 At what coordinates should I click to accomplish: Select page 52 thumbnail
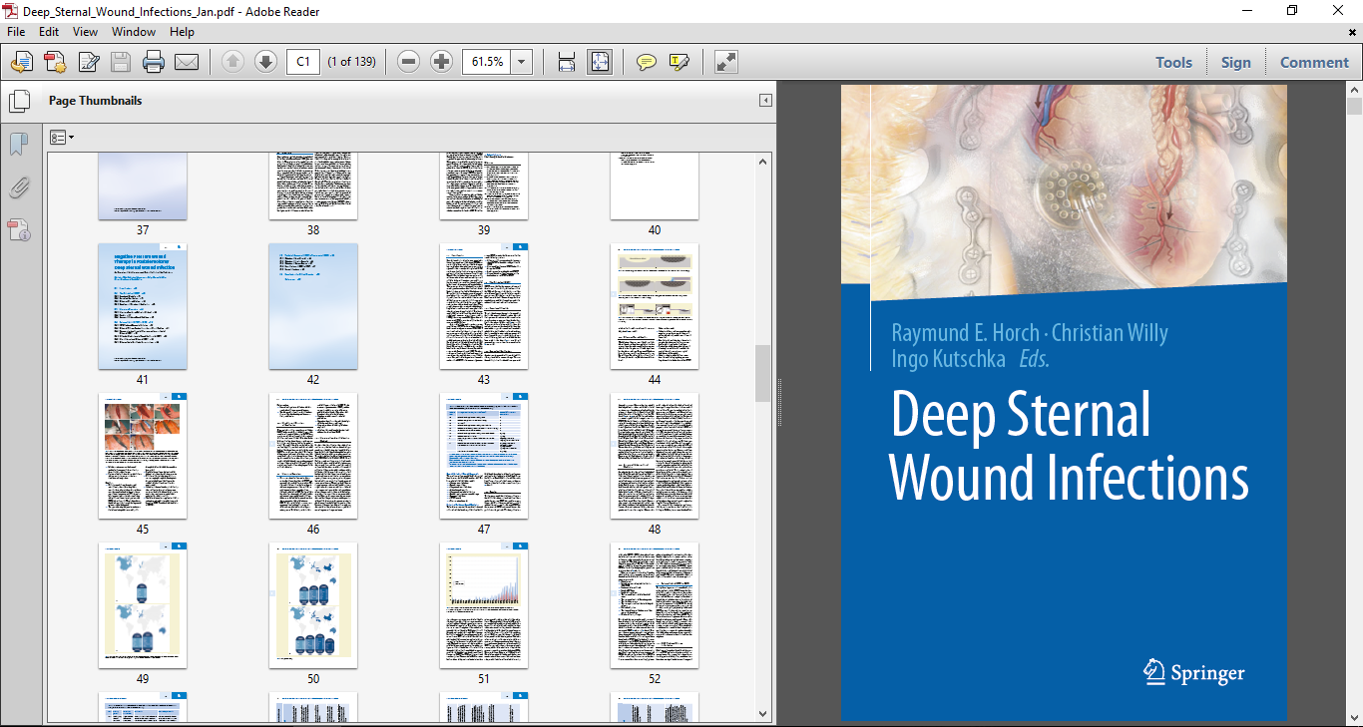pyautogui.click(x=655, y=605)
